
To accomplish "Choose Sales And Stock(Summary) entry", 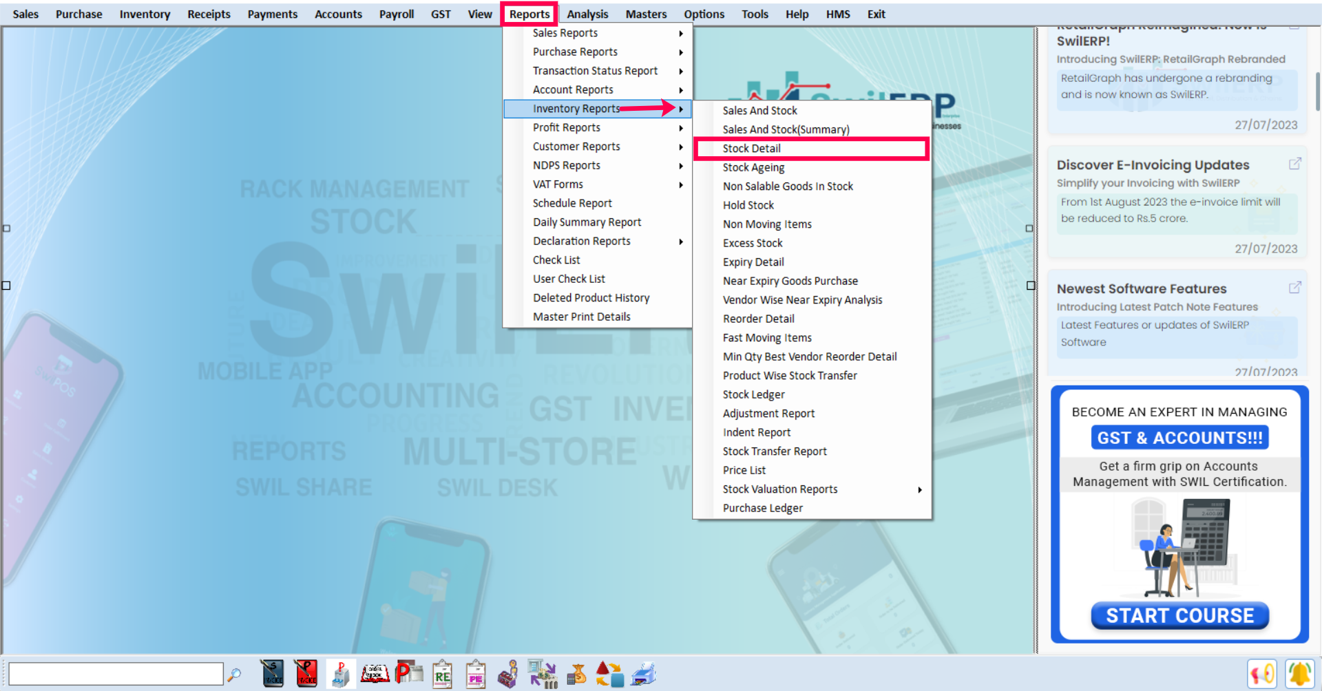I will point(812,129).
